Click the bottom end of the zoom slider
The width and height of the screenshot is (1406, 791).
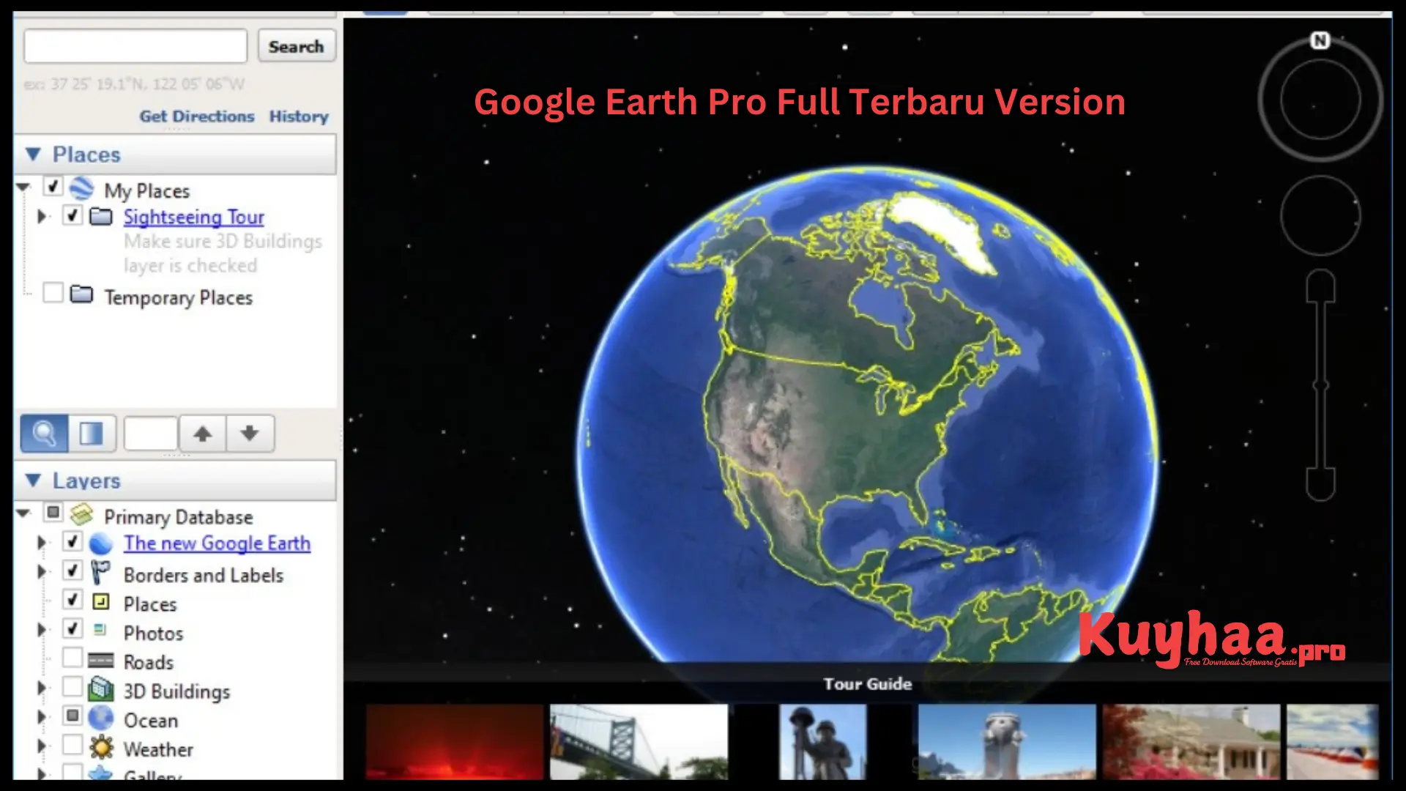[1320, 485]
